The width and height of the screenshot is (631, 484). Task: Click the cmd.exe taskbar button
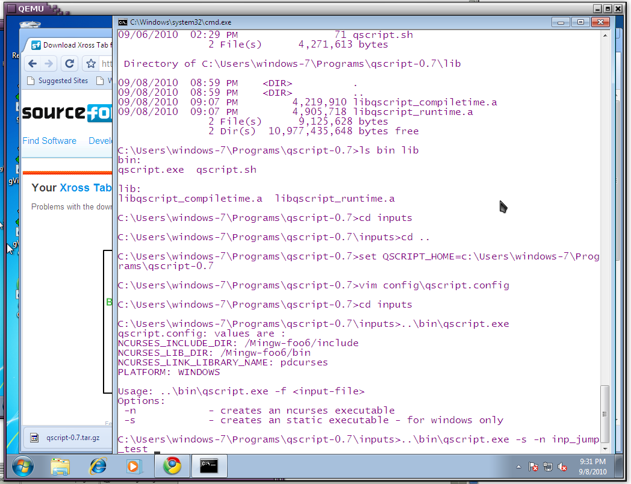[210, 466]
